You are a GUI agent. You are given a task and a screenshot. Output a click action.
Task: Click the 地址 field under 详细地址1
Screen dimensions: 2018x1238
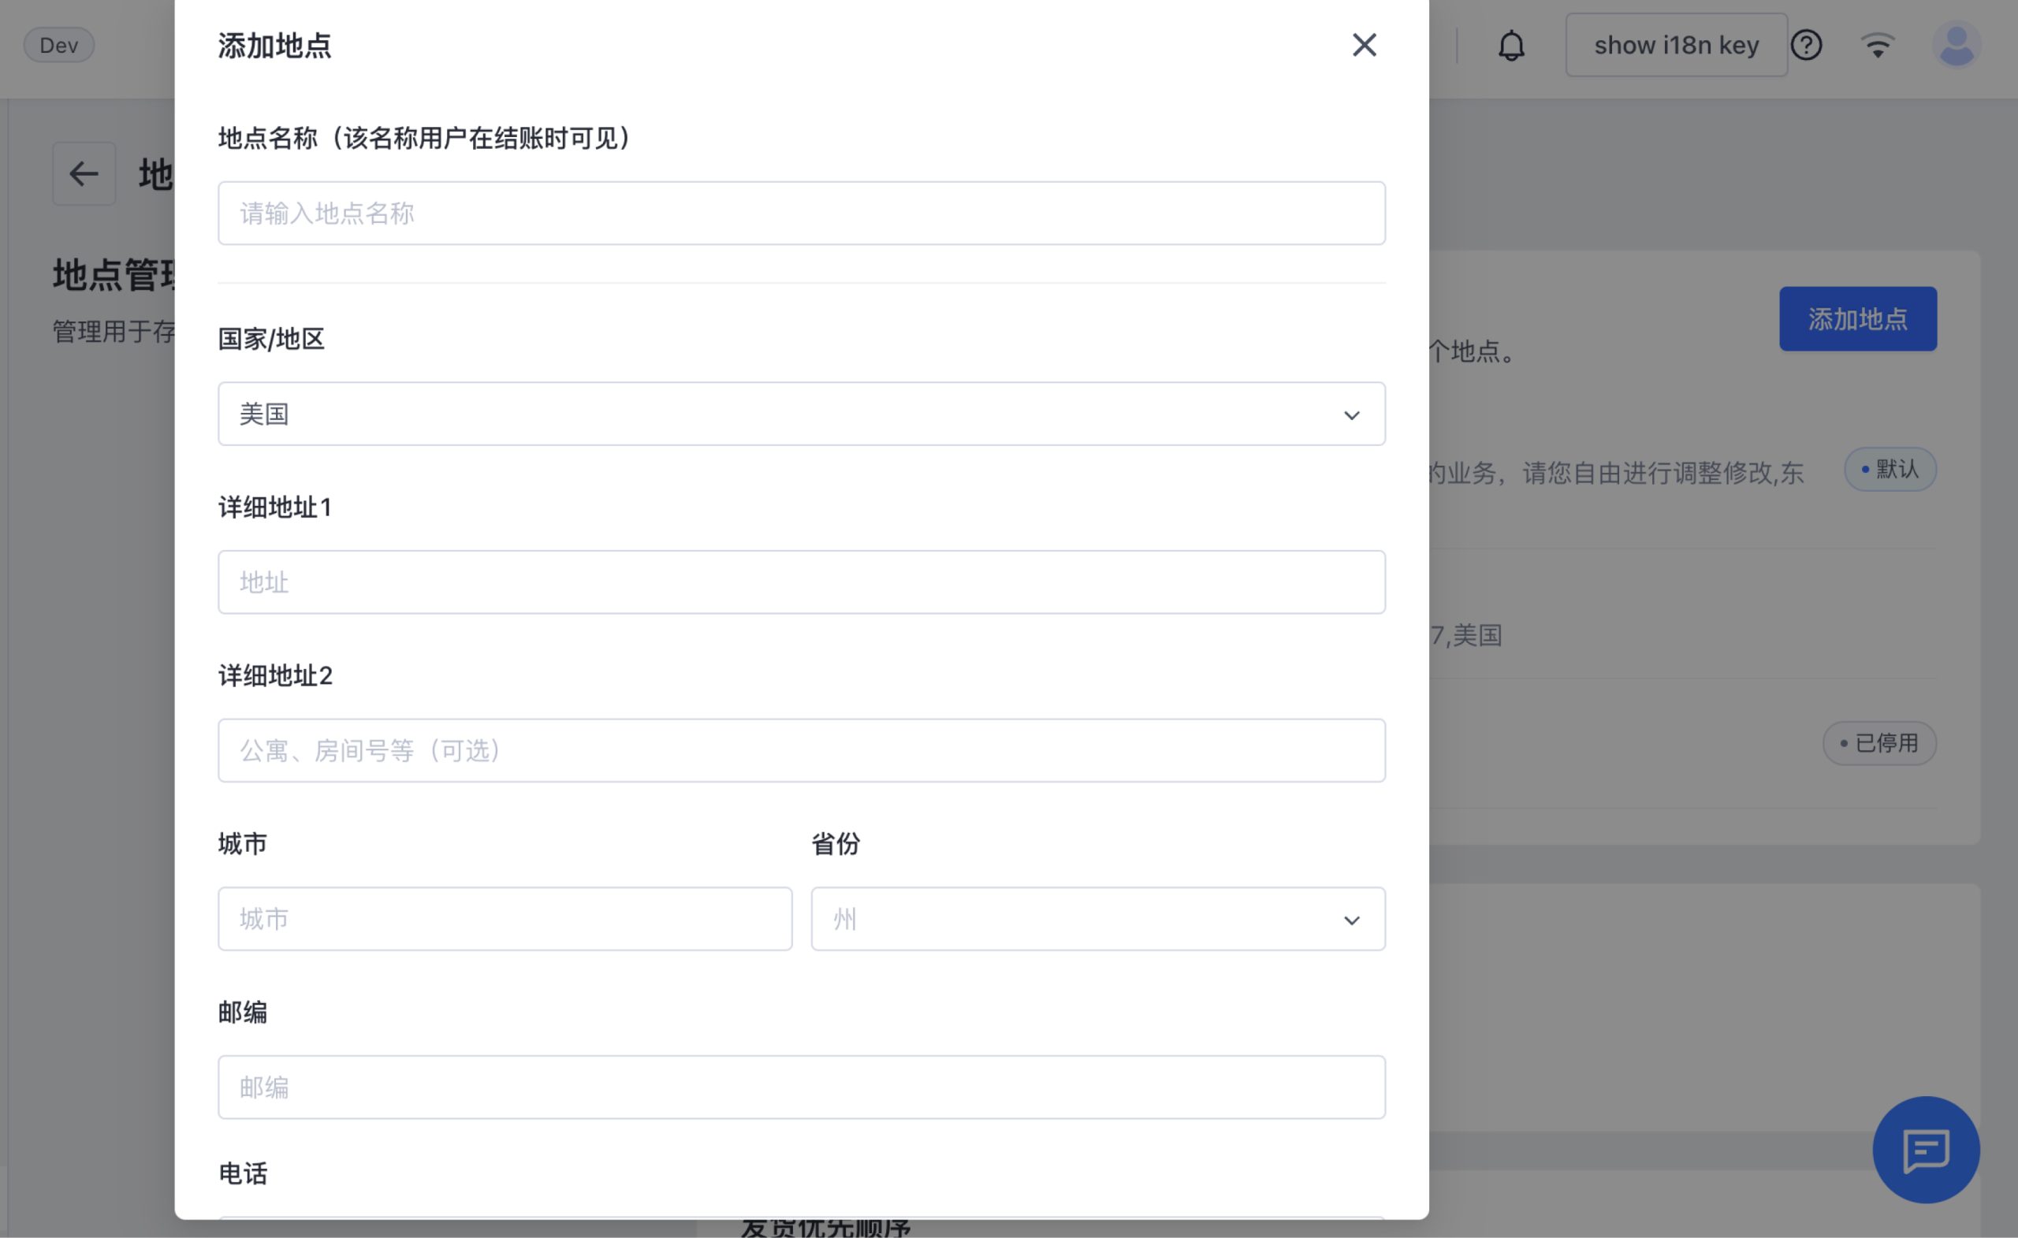point(801,582)
